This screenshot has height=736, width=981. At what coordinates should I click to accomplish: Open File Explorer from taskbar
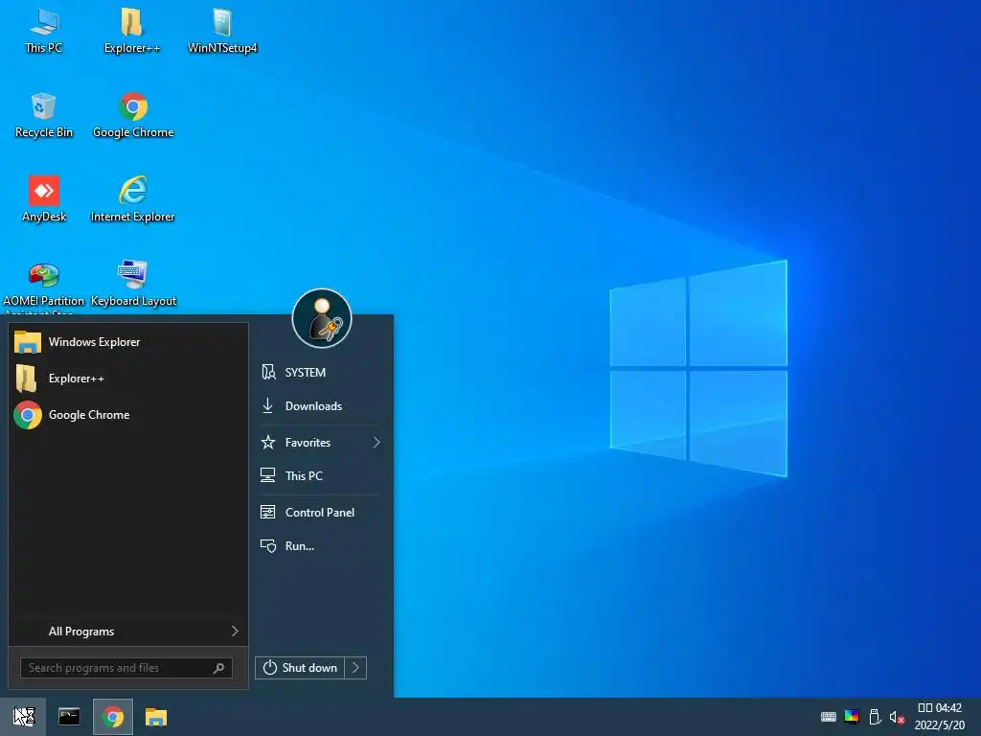(156, 717)
